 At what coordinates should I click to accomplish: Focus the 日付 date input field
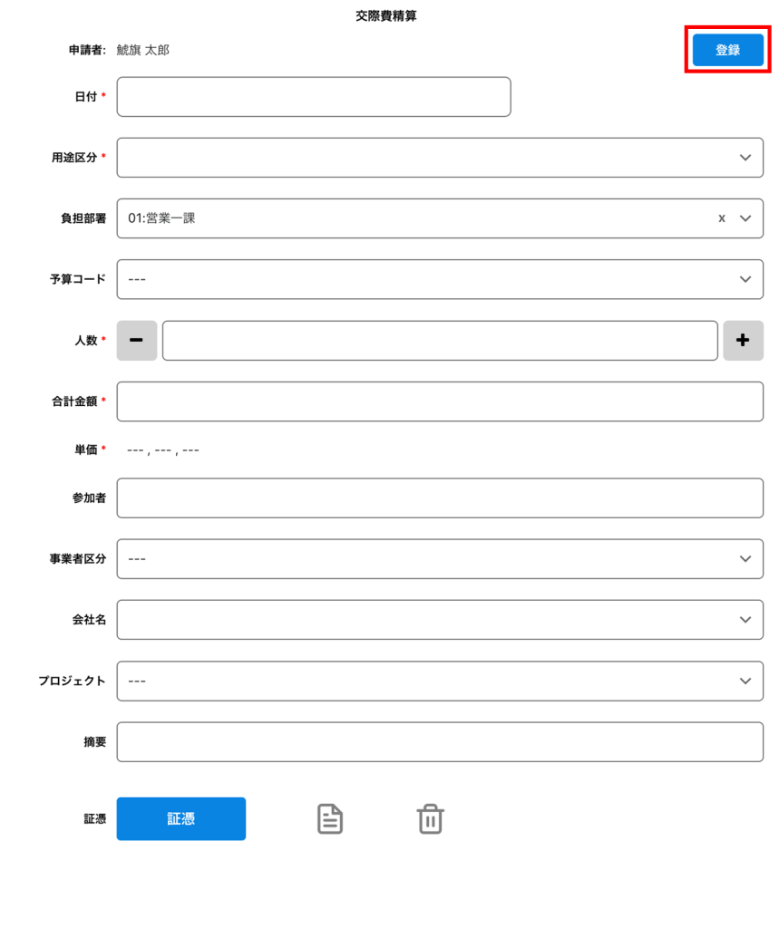[314, 97]
